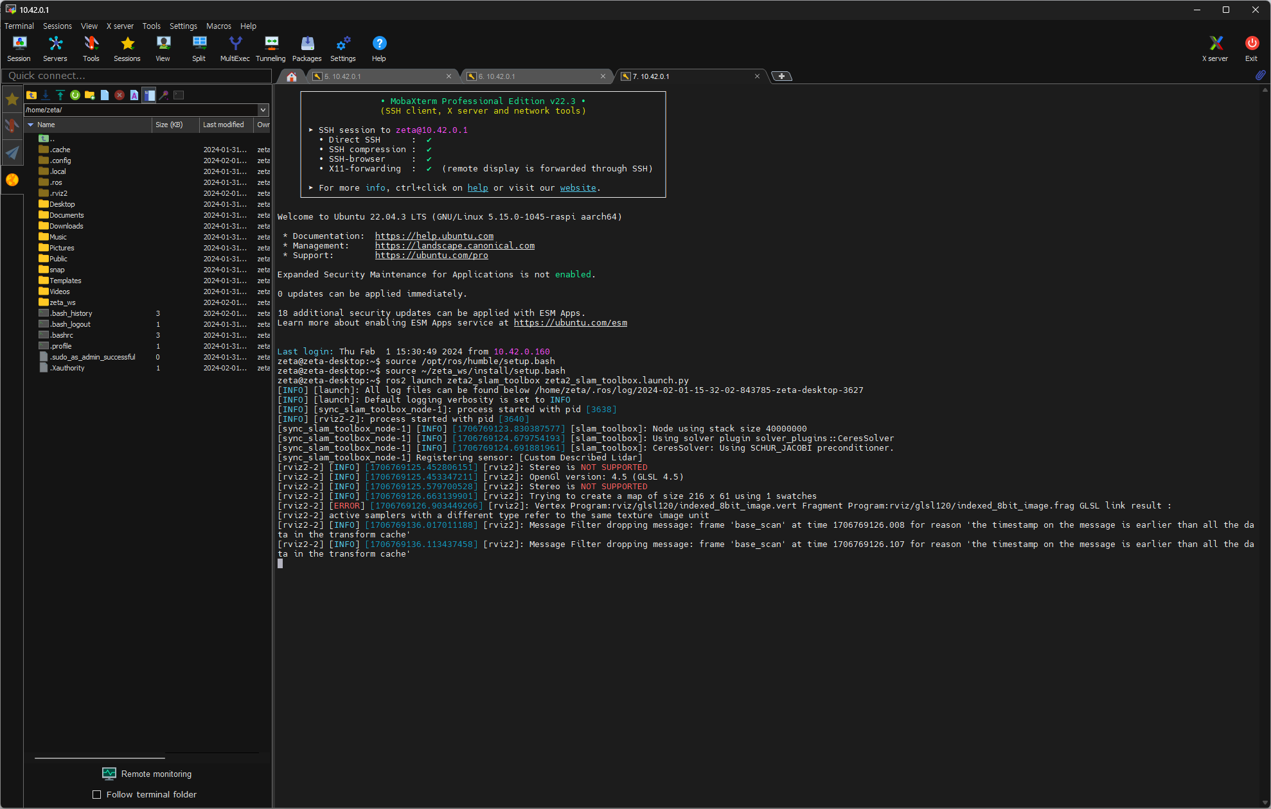1271x809 pixels.
Task: Click the red delete files icon
Action: [120, 95]
